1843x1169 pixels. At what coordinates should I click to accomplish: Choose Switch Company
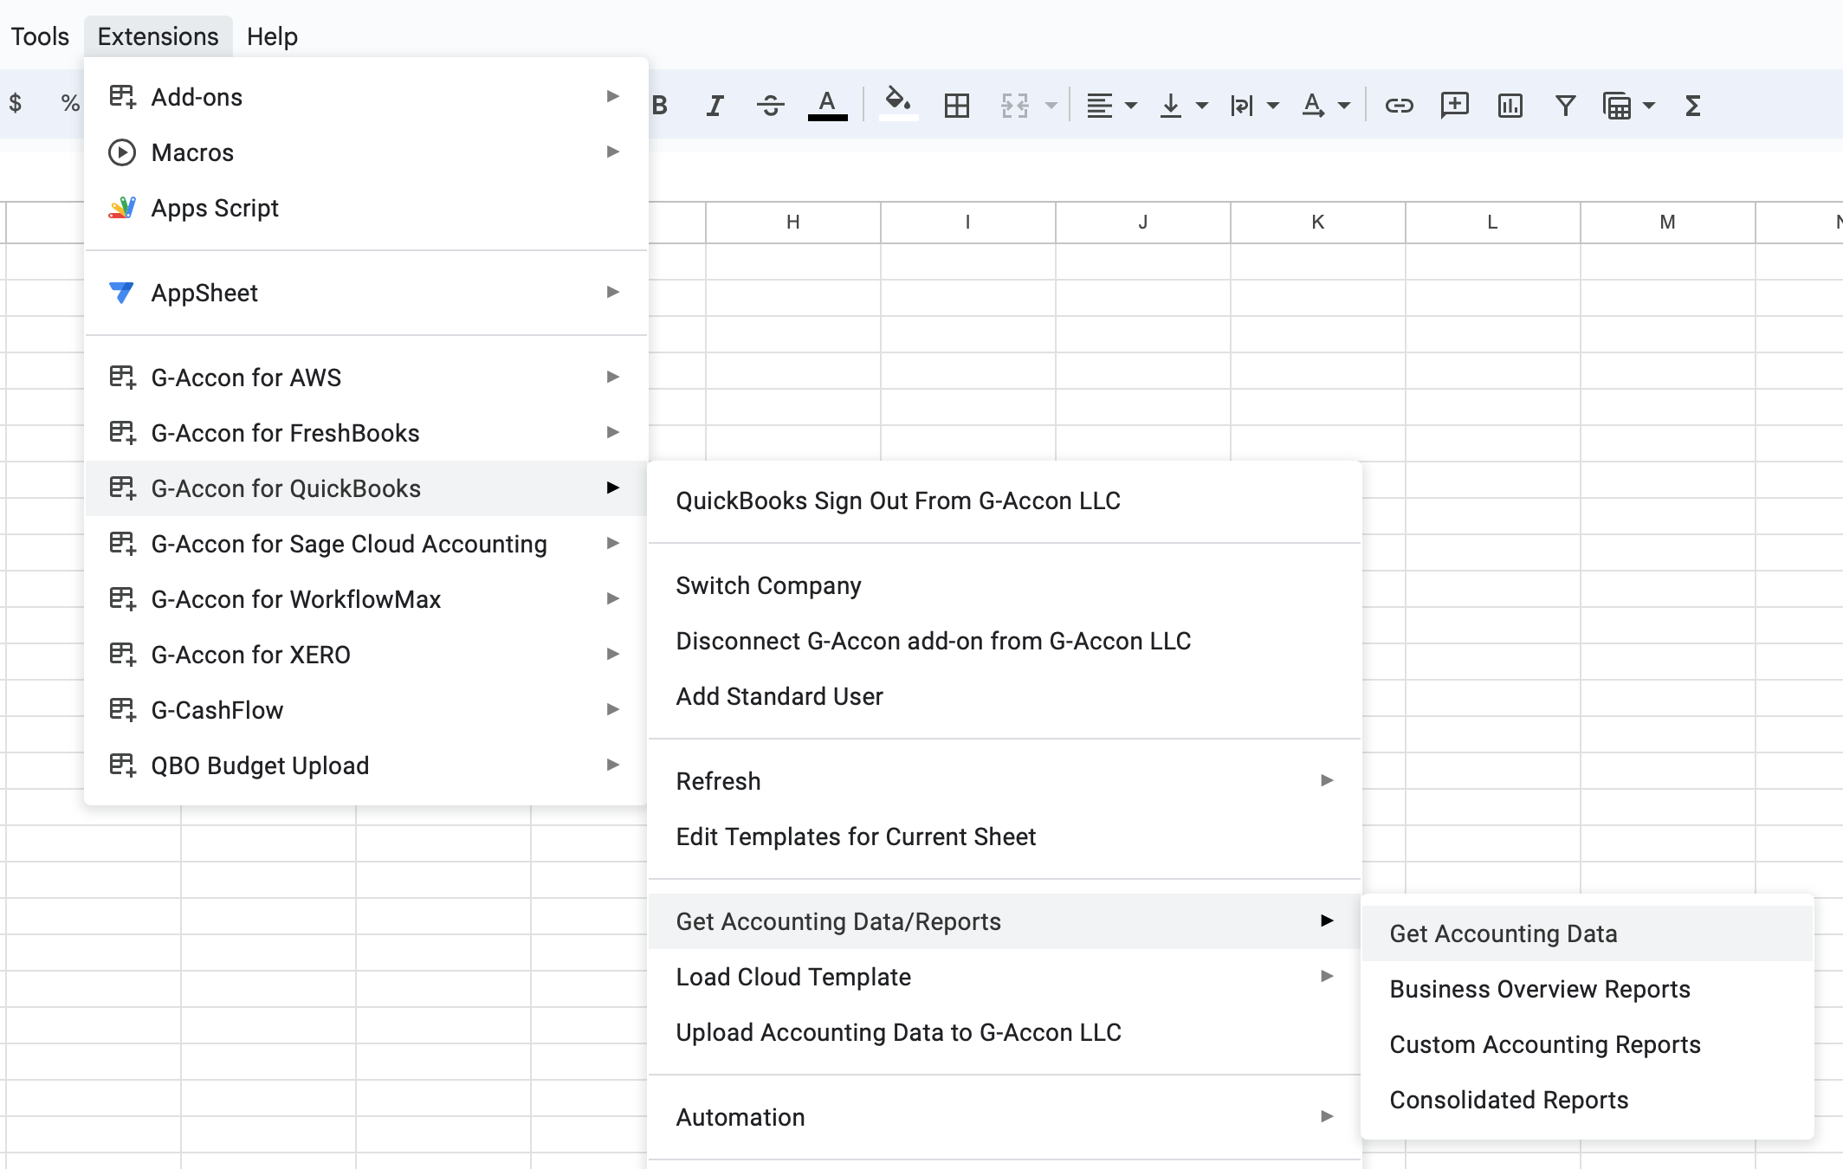point(1005,585)
